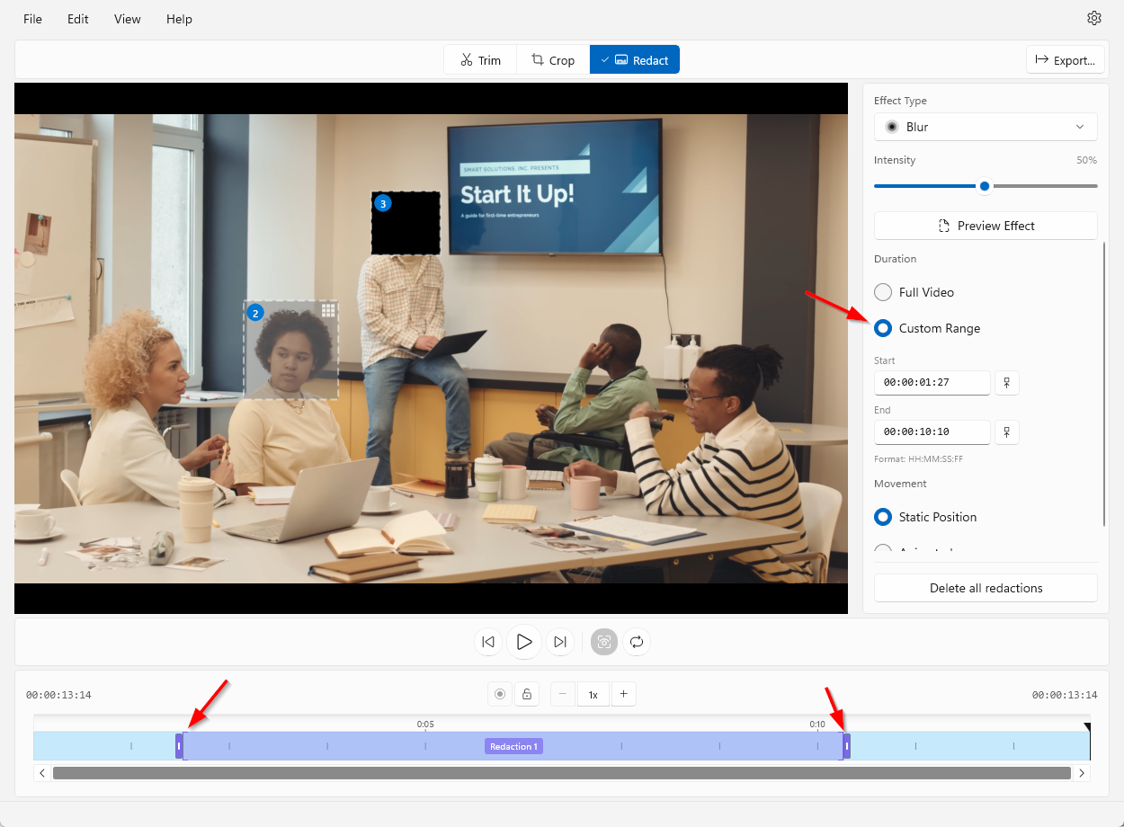Pin the End time to playhead

(x=1007, y=432)
